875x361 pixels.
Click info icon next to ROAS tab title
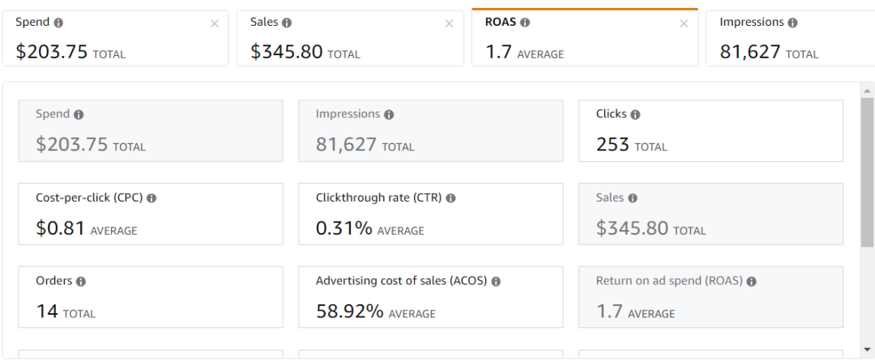click(525, 23)
